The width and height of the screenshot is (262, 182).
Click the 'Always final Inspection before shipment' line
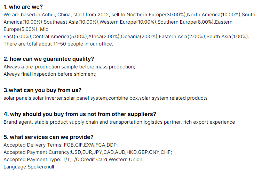click(50, 74)
